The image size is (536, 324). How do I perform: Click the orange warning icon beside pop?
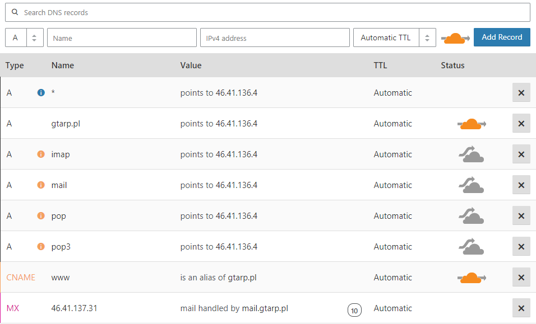click(x=40, y=216)
